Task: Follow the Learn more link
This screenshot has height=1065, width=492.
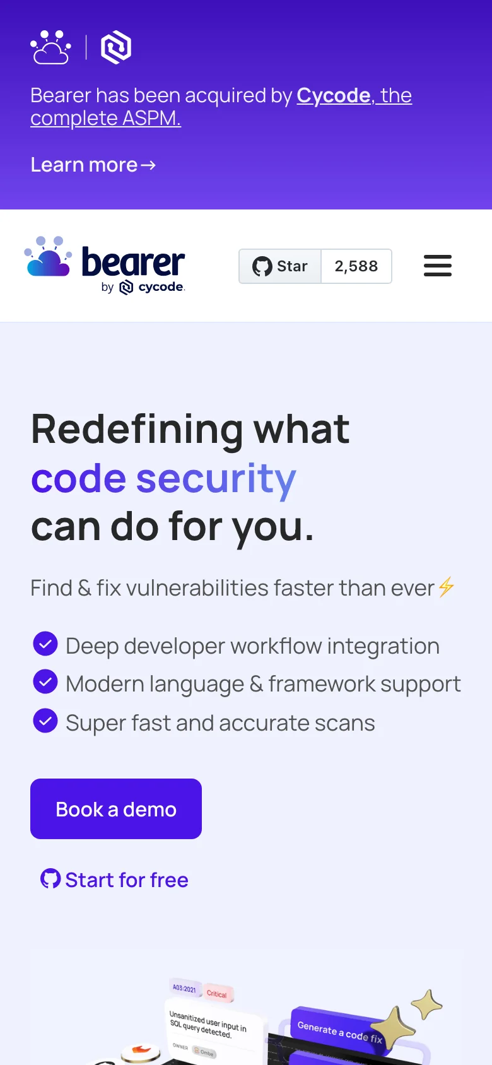Action: (x=93, y=165)
